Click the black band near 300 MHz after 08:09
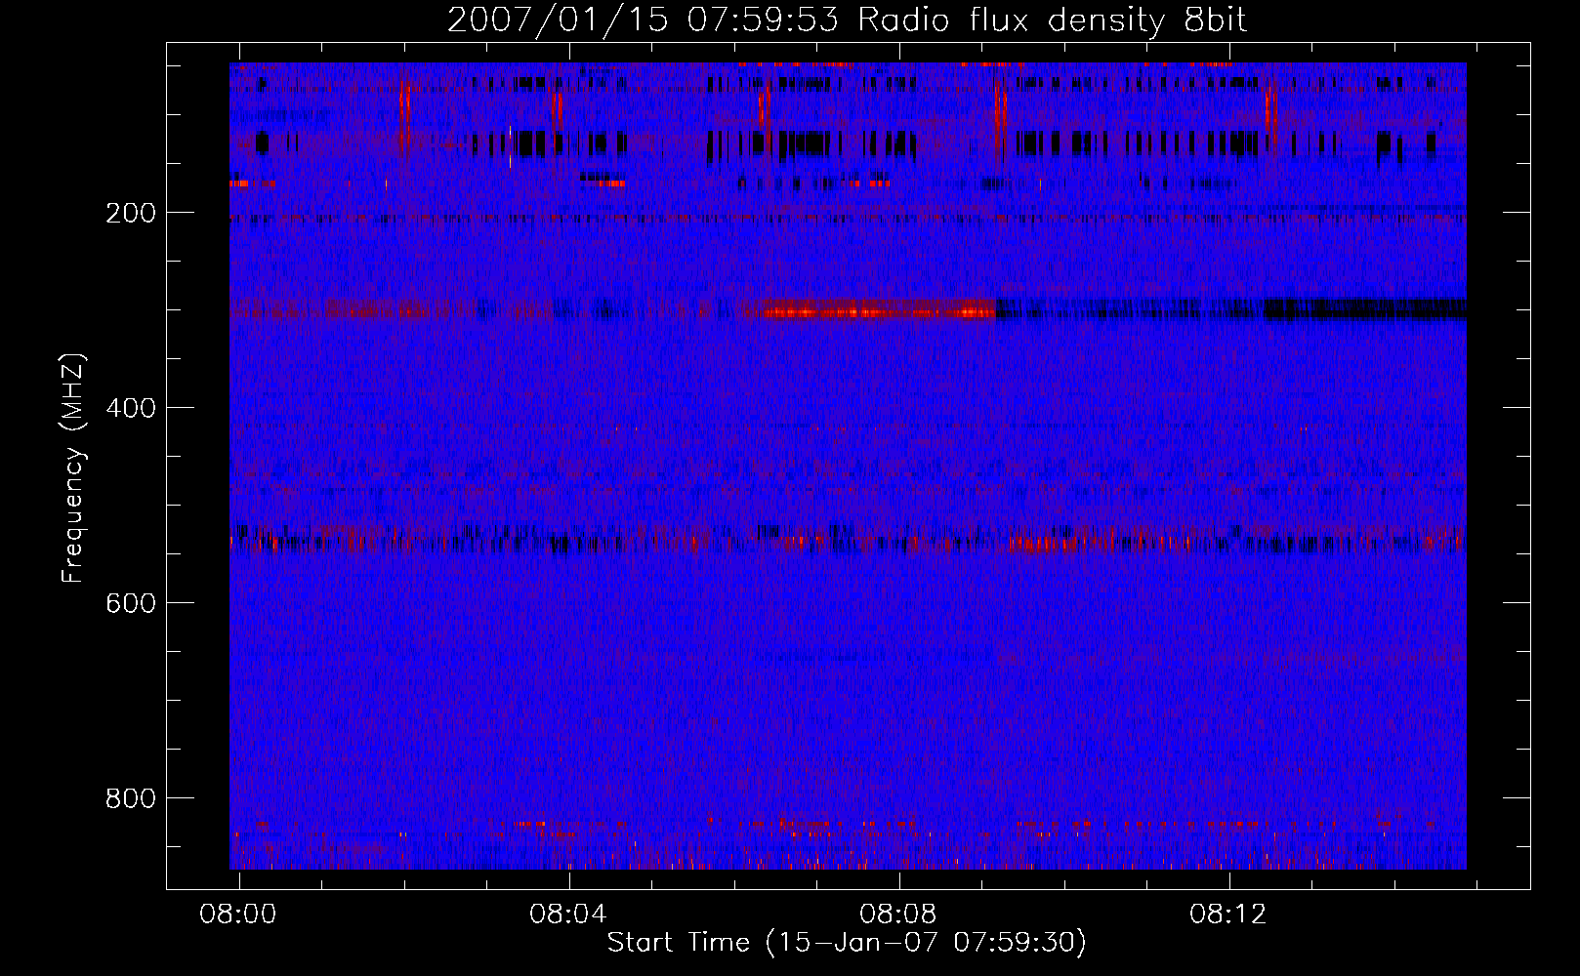The image size is (1580, 976). point(1230,310)
